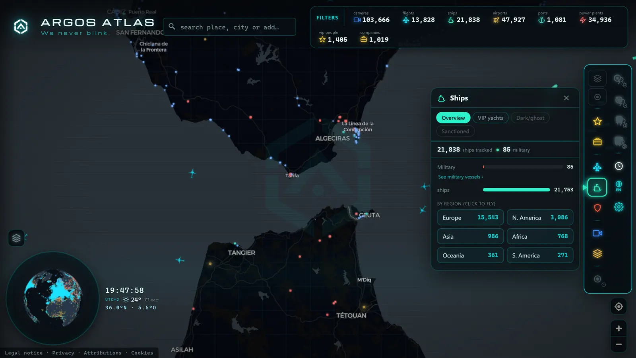636x358 pixels.
Task: Open settings gear icon in sidebar
Action: 619,207
